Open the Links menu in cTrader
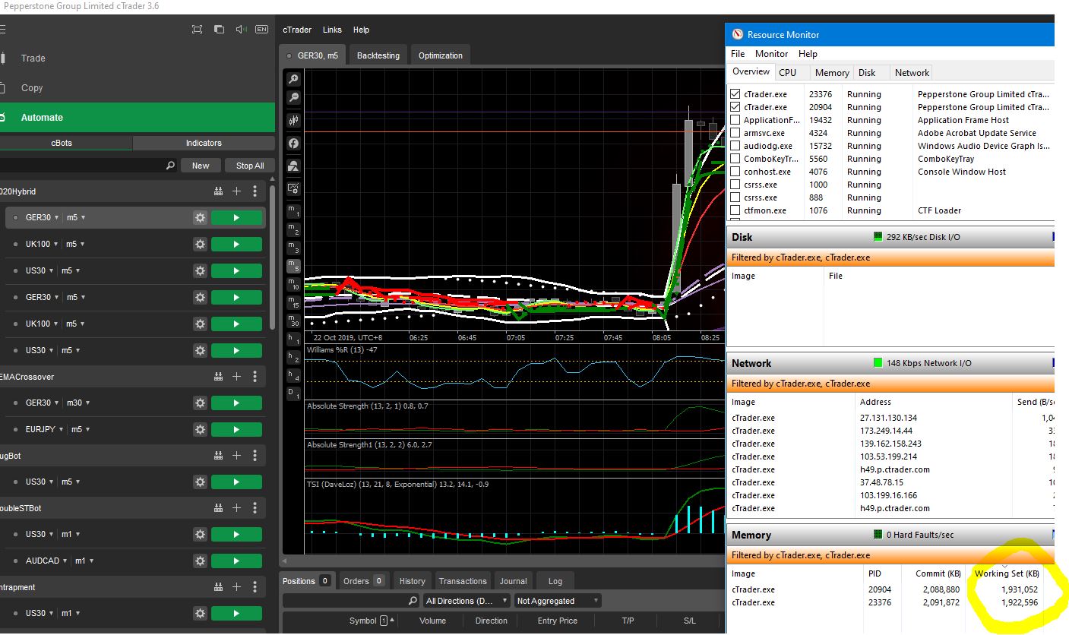The image size is (1069, 635). tap(332, 30)
